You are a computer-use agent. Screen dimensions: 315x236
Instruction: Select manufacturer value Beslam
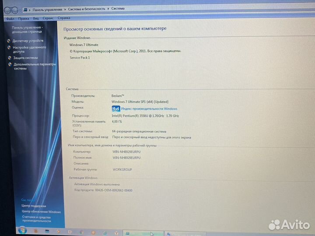118,96
